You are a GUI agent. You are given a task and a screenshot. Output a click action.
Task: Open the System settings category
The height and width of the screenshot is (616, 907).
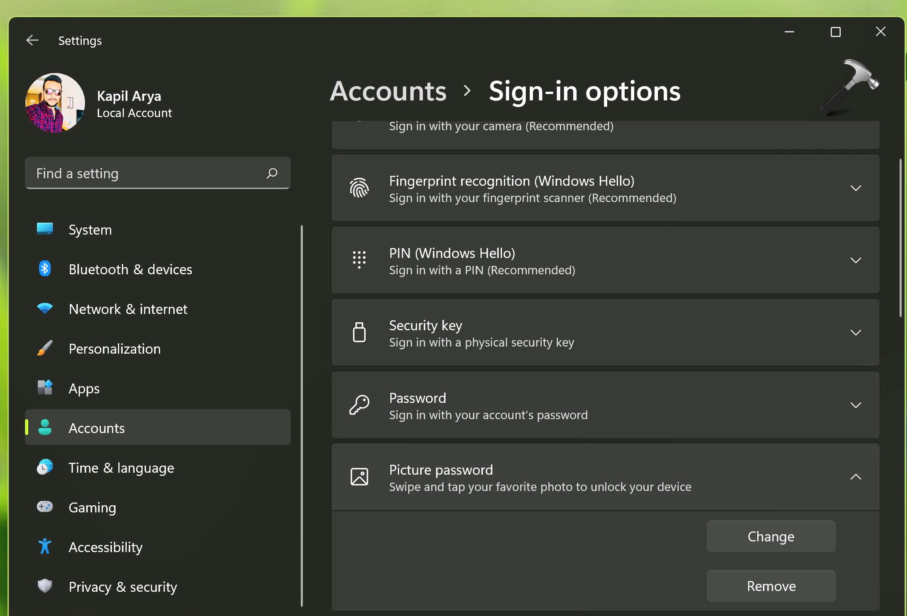coord(90,230)
